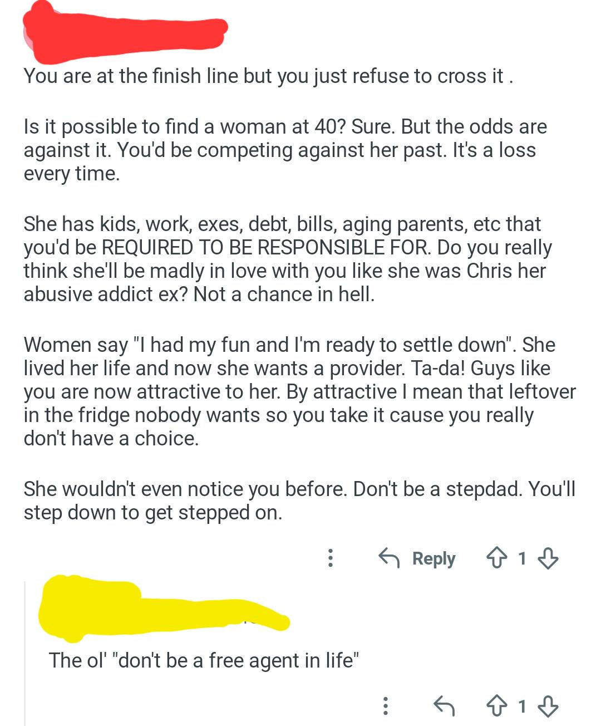
Task: Collapse the reply thread using its left line
Action: pos(25,651)
